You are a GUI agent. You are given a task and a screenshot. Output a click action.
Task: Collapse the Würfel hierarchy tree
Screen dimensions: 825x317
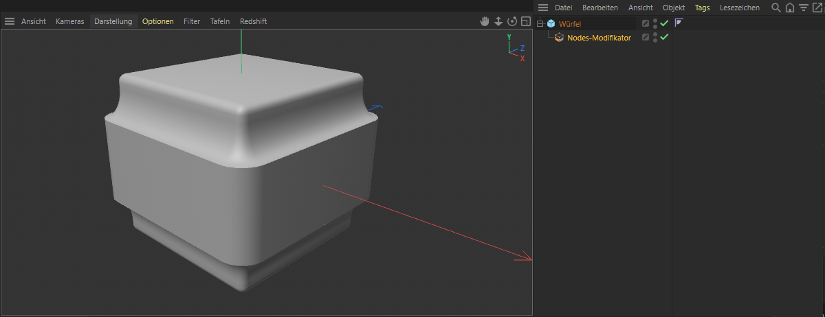[x=540, y=24]
